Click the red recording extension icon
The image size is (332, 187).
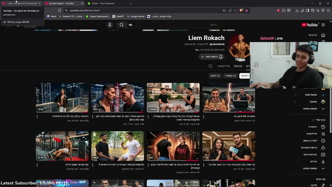pos(278,10)
